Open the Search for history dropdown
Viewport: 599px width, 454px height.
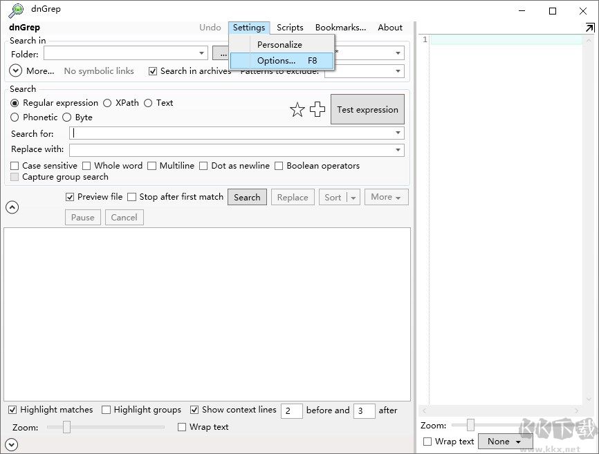pos(398,133)
